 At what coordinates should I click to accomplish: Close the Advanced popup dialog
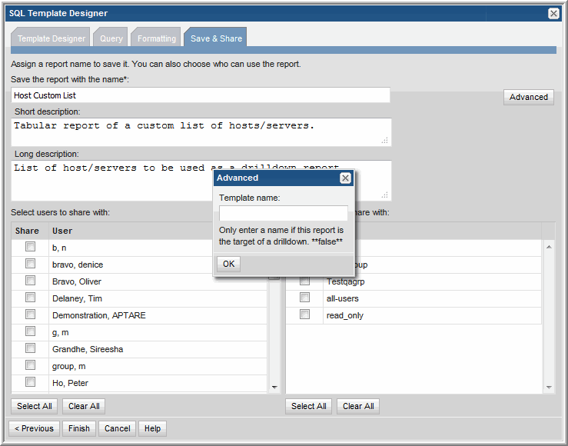coord(345,178)
